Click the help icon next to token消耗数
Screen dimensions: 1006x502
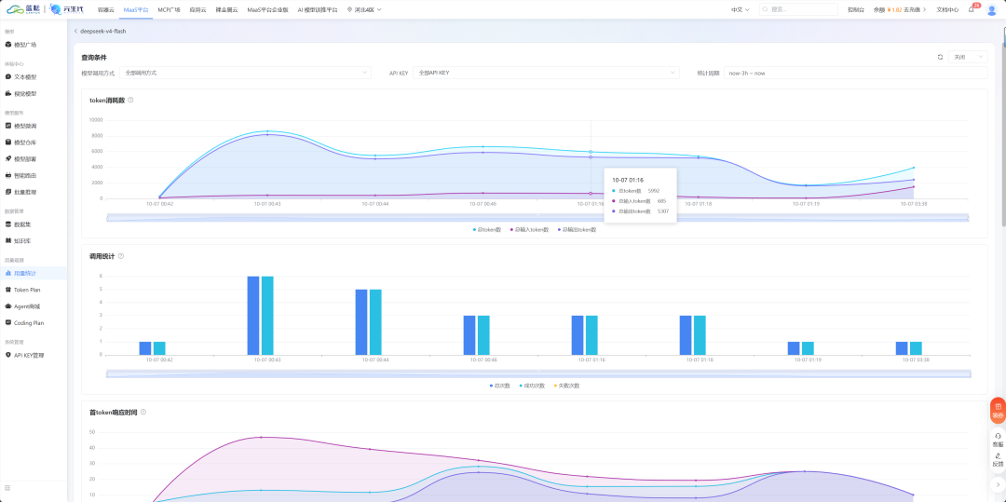[x=130, y=100]
